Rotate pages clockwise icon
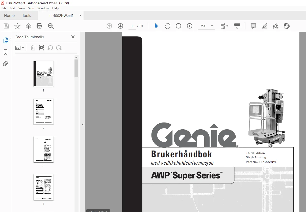 coord(59,48)
